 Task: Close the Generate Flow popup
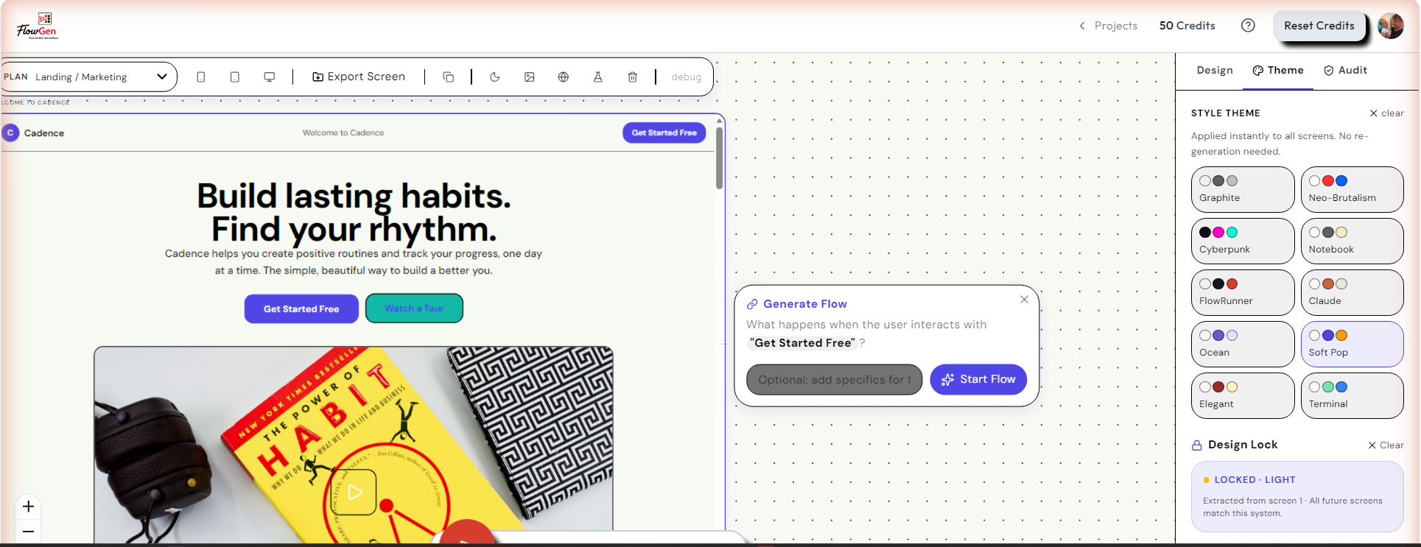point(1024,299)
